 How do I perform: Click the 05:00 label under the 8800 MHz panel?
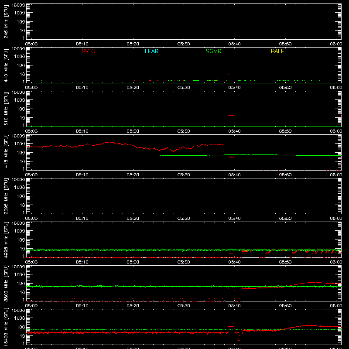(31, 306)
